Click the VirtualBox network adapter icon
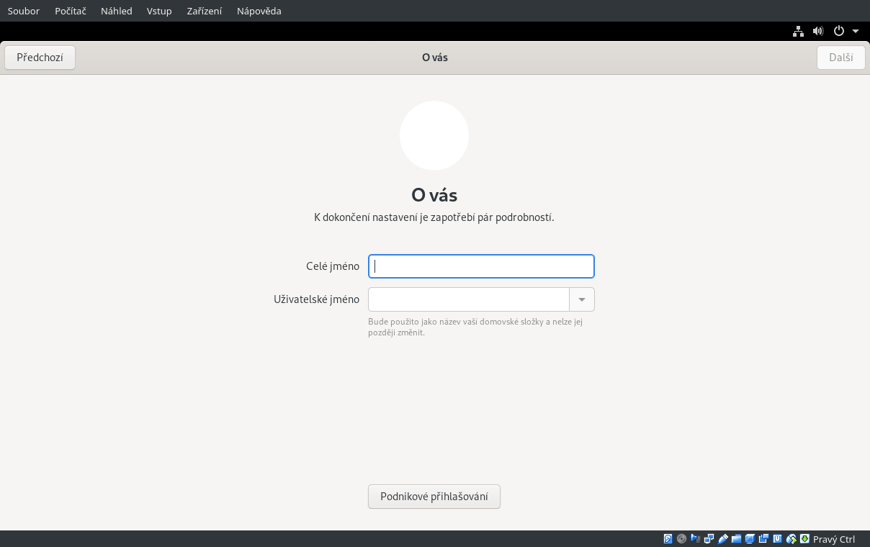Viewport: 870px width, 547px height. click(709, 538)
